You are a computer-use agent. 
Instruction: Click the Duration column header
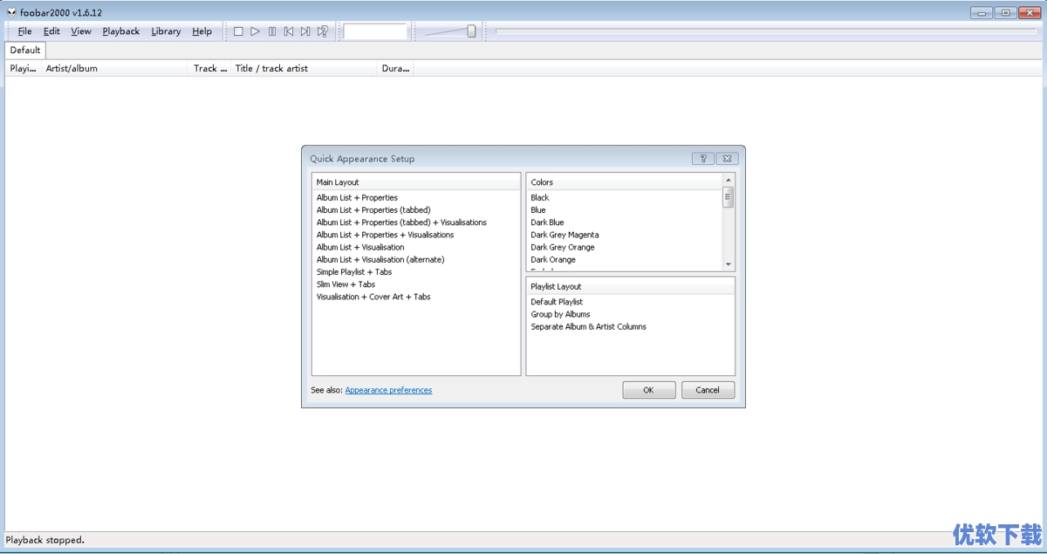(x=396, y=68)
